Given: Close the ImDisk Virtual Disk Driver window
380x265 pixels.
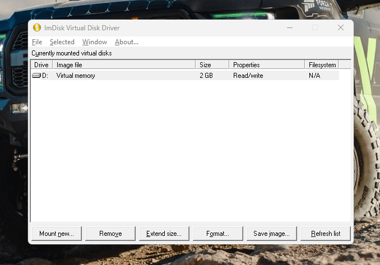Looking at the screenshot, I should click(x=341, y=27).
